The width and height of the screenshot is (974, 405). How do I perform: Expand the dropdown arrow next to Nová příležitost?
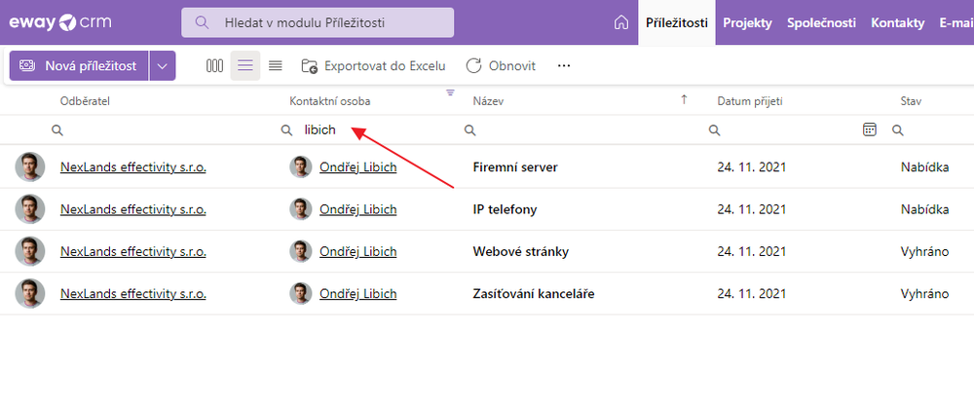click(162, 66)
